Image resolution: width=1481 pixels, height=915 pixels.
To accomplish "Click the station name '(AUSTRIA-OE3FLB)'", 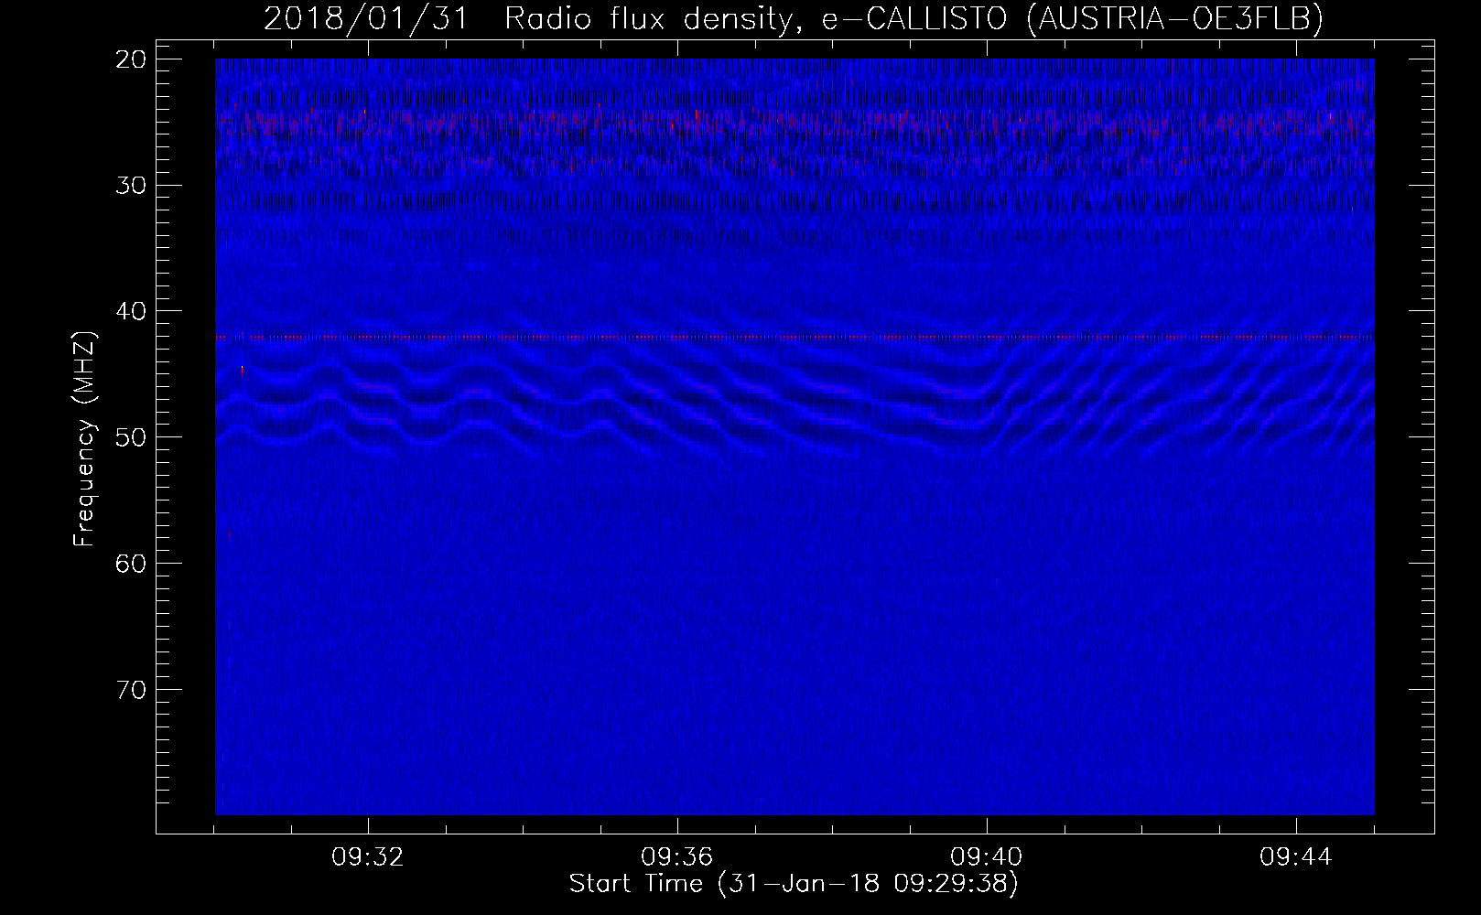I will (1175, 18).
